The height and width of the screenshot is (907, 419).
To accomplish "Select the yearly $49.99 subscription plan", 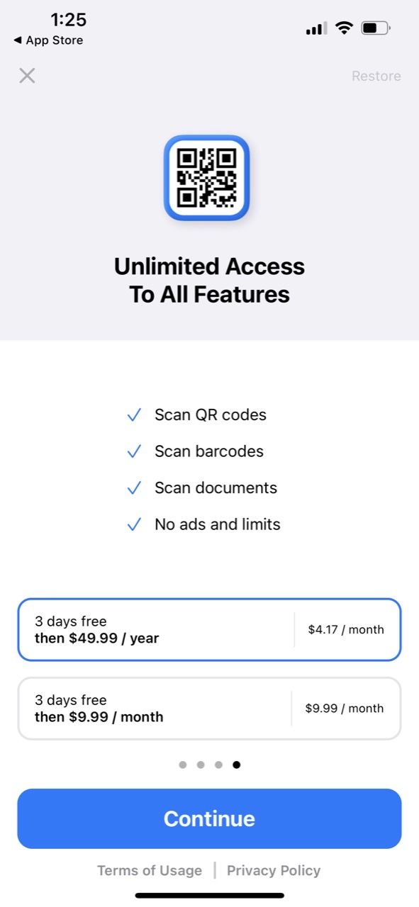I will pos(209,629).
